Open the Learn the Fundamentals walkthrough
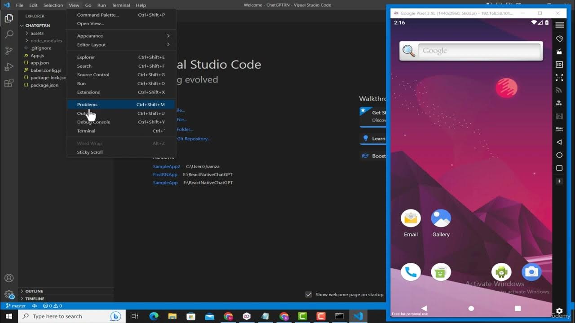Viewport: 575px width, 323px height. [x=373, y=139]
